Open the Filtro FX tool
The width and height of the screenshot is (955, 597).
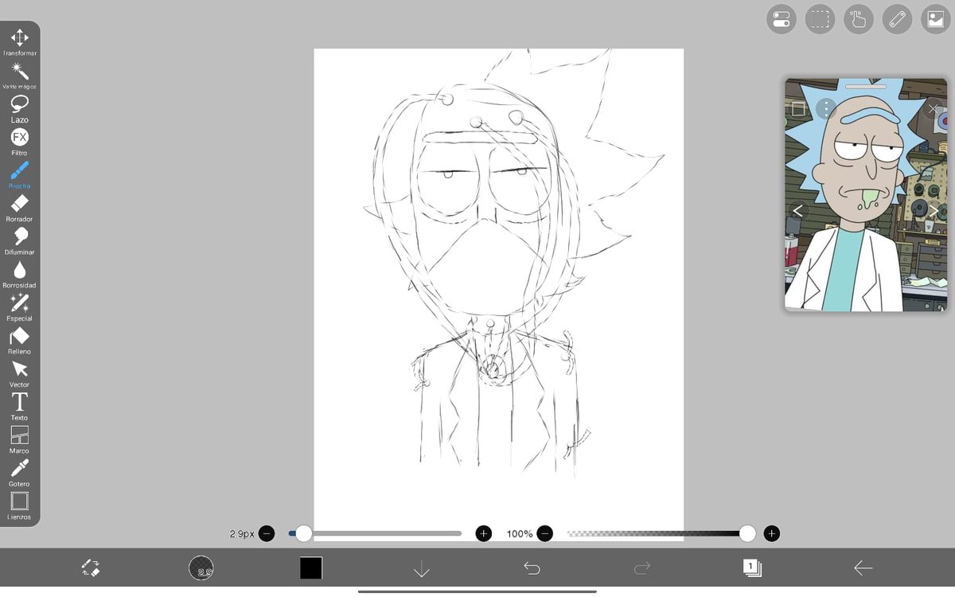(20, 142)
